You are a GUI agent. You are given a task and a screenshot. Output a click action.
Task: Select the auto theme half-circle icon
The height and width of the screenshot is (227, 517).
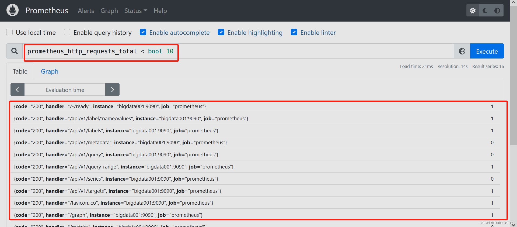[497, 11]
